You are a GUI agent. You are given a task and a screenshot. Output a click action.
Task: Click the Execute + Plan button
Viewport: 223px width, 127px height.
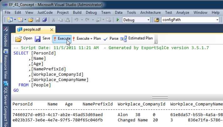click(x=86, y=39)
